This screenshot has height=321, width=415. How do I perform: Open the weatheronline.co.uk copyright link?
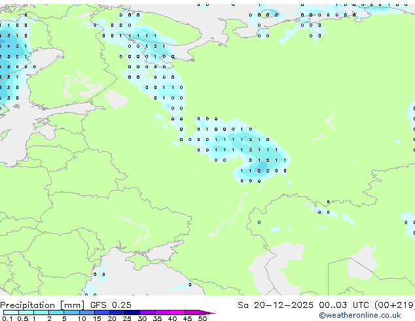[359, 315]
